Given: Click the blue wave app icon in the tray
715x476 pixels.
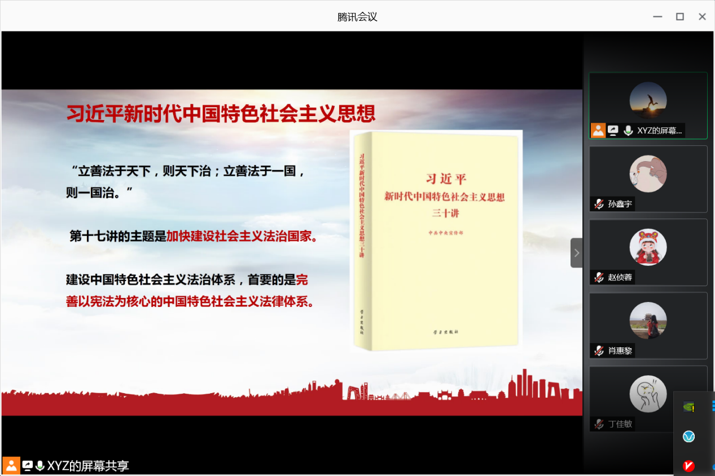Looking at the screenshot, I should coord(688,436).
